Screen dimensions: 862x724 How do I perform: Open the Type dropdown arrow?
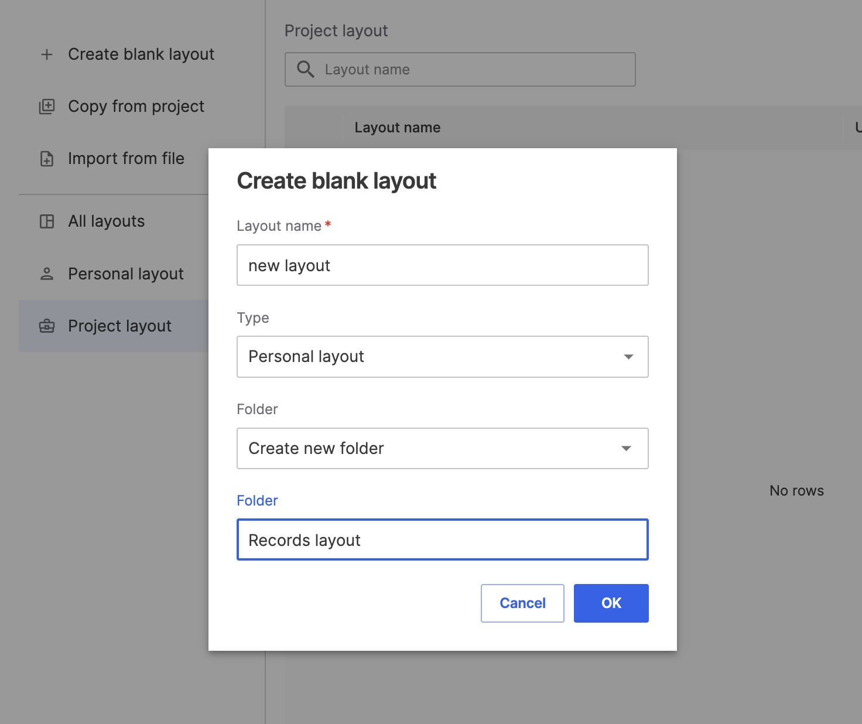[628, 357]
